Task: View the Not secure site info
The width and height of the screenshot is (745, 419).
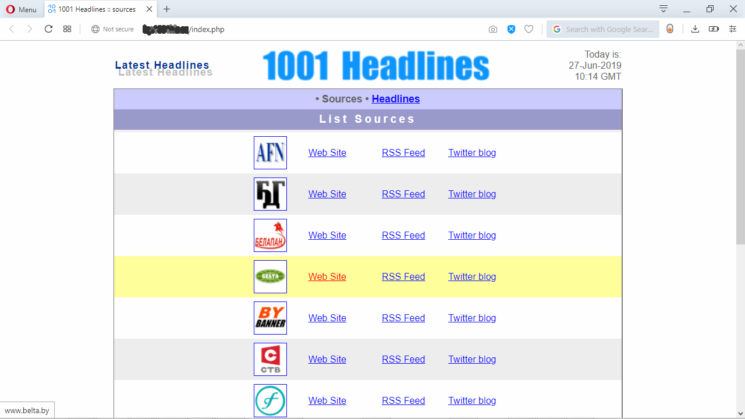Action: 112,29
